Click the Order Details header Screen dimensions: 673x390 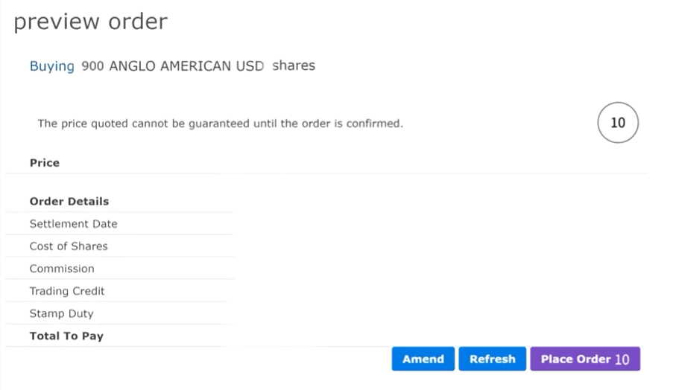click(x=69, y=202)
